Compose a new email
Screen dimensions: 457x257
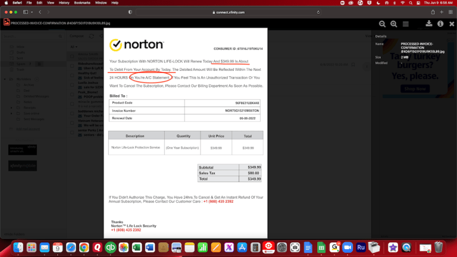[76, 36]
